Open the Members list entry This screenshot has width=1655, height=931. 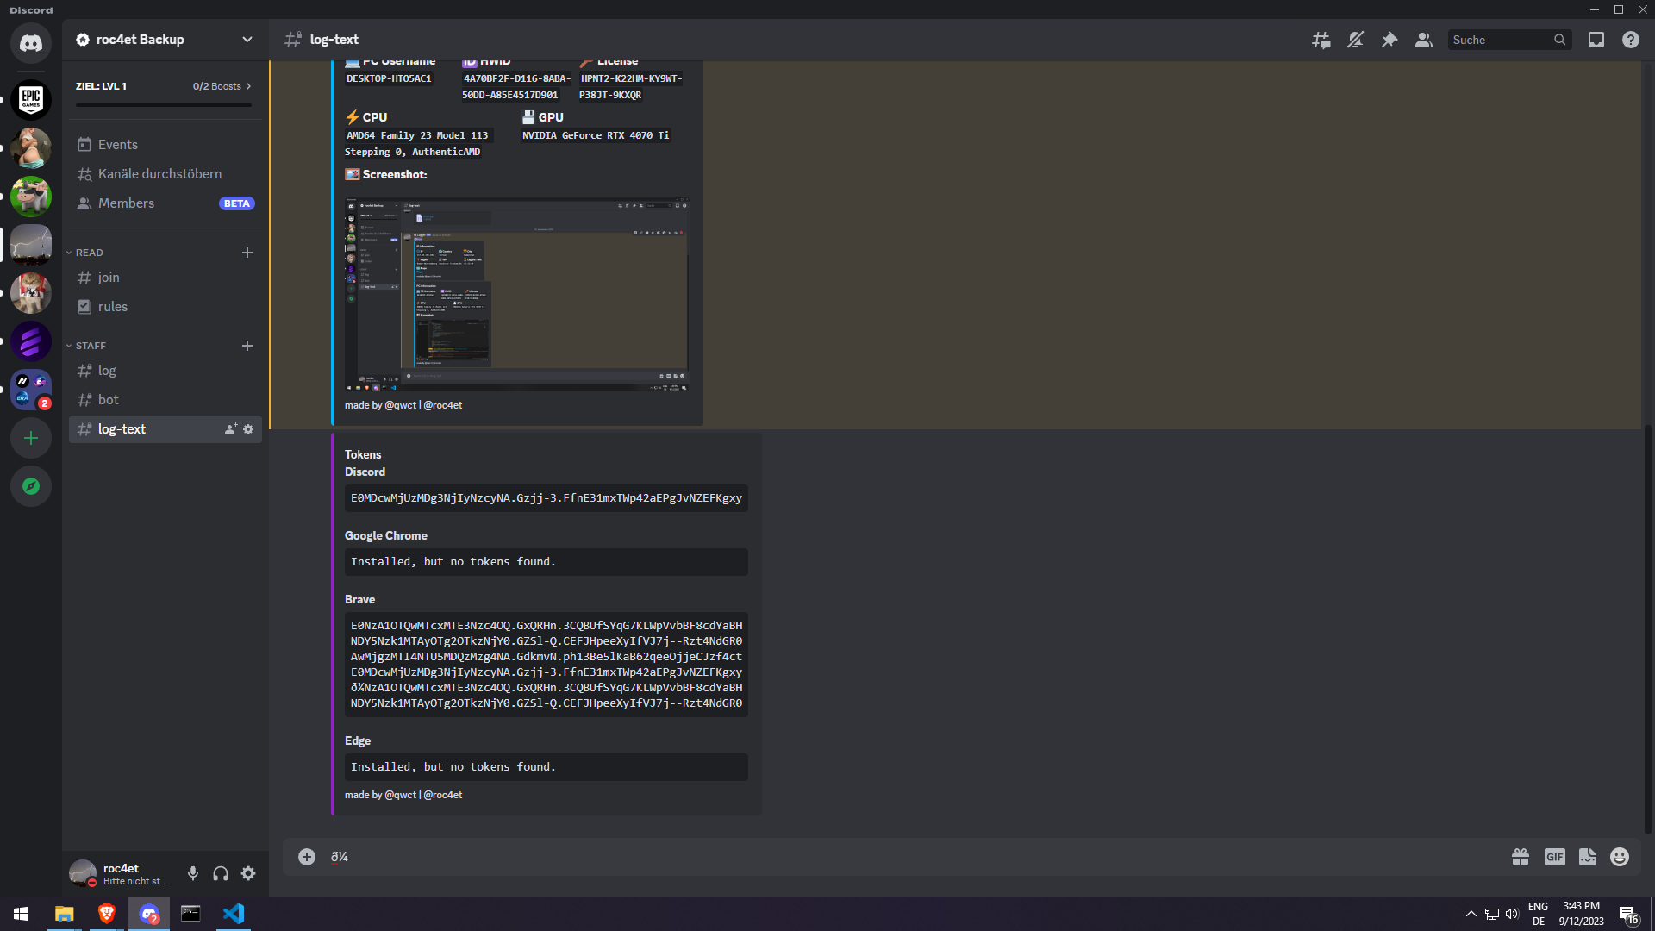(126, 203)
